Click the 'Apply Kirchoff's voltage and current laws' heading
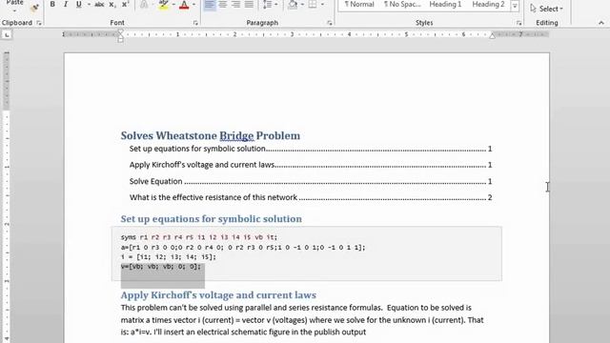 [x=218, y=295]
